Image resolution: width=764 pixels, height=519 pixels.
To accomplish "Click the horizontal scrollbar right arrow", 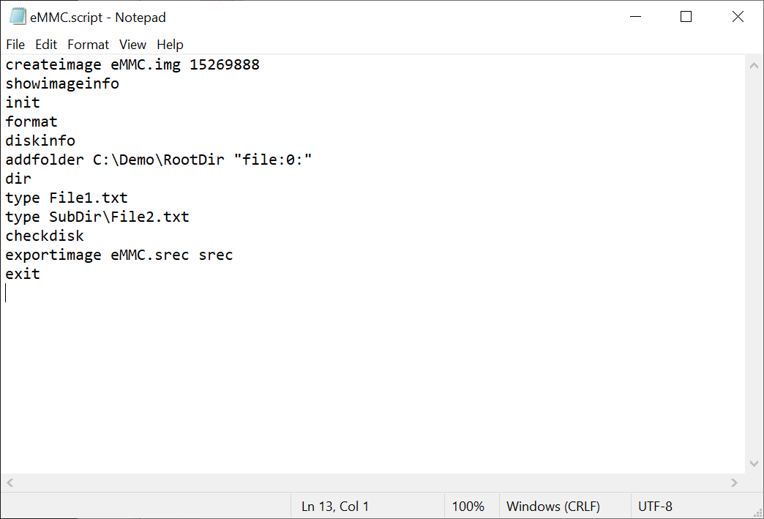I will pos(734,482).
